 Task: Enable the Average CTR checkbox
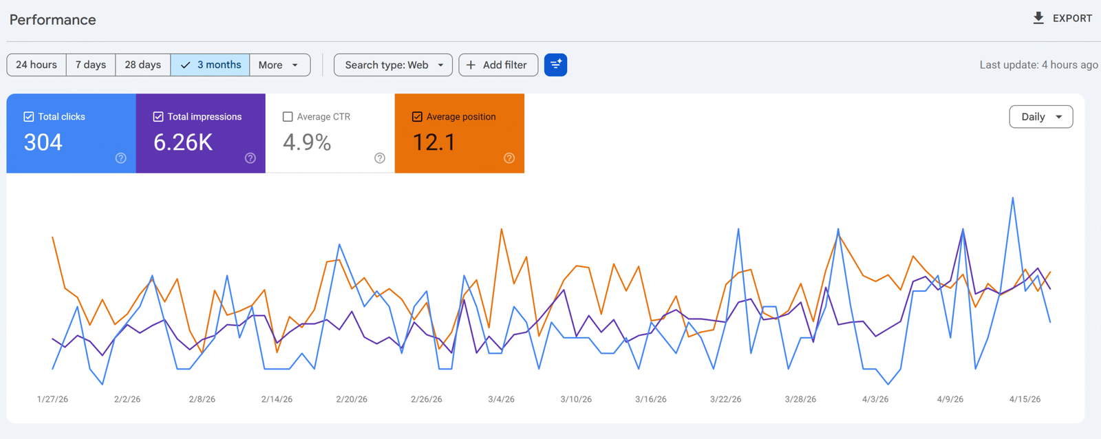coord(288,117)
